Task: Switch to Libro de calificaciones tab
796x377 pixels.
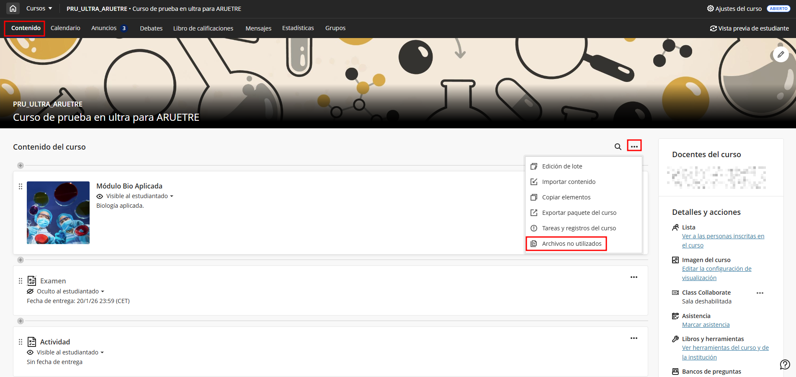Action: click(x=203, y=28)
